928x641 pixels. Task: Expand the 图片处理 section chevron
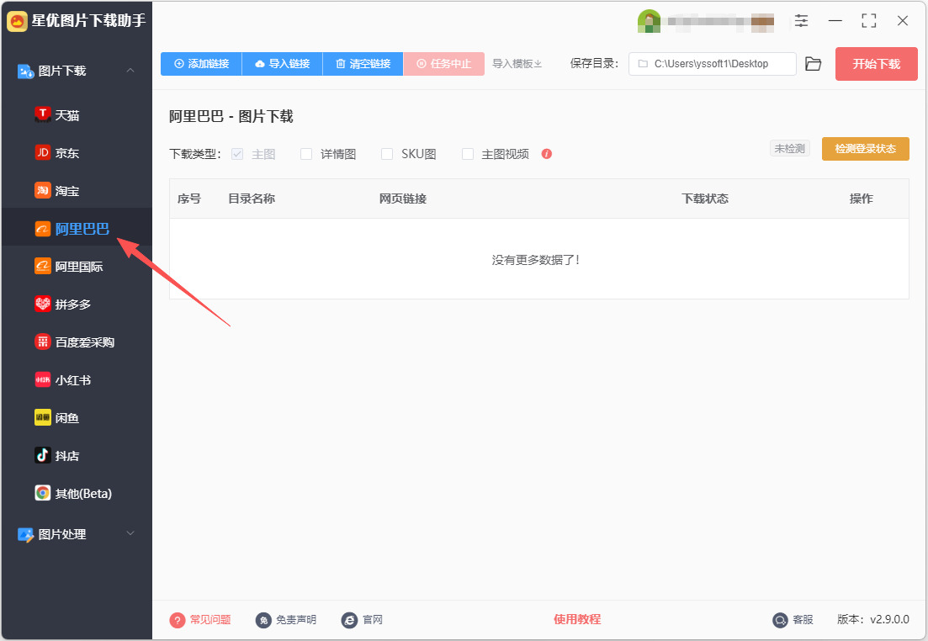[x=130, y=533]
